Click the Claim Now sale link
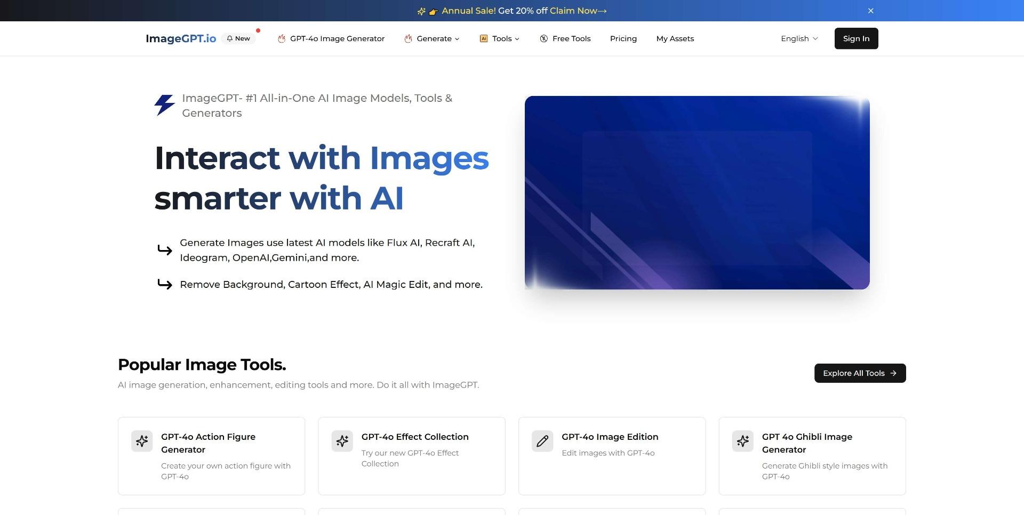Screen dimensions: 1024x515 (x=578, y=11)
